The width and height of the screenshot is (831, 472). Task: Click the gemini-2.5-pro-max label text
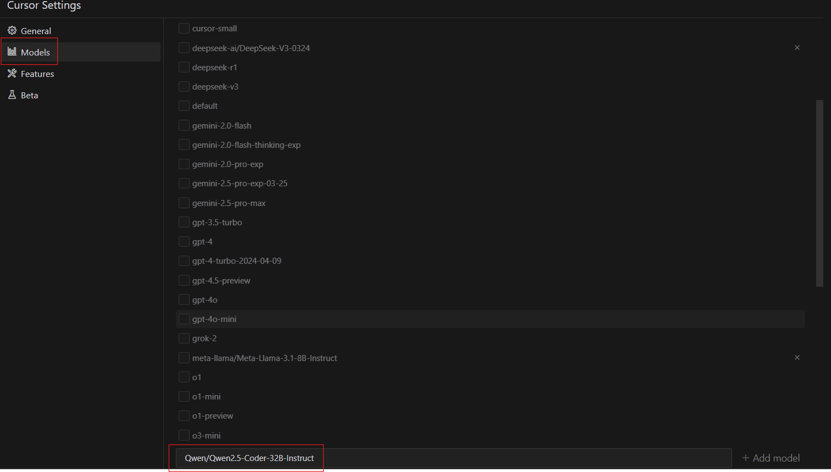(229, 203)
